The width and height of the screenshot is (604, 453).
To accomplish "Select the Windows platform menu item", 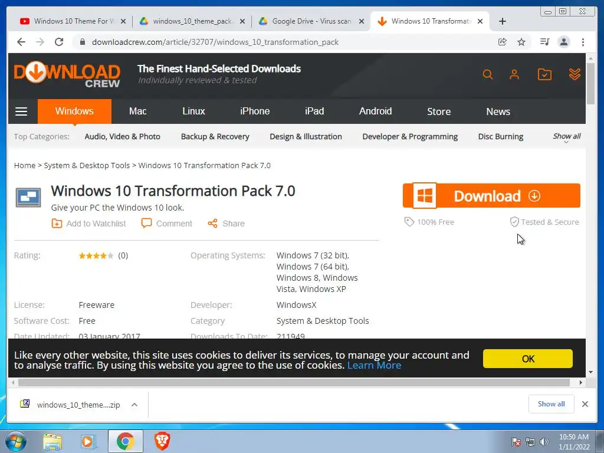I will pyautogui.click(x=74, y=111).
